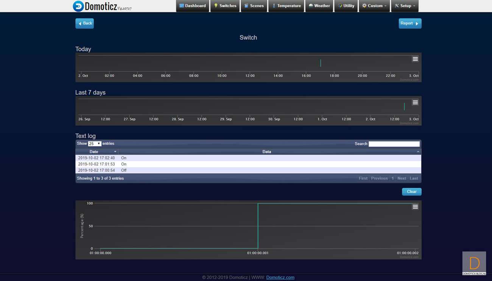Select the Utility tab

[x=346, y=6]
